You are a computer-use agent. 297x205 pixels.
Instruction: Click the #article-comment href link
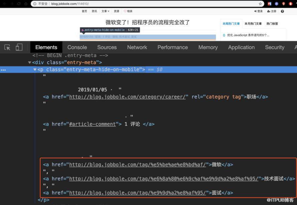pyautogui.click(x=92, y=124)
